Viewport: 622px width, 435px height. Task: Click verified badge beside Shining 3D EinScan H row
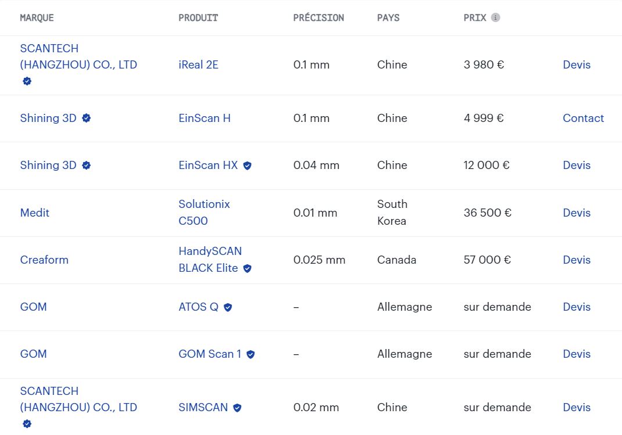click(86, 118)
